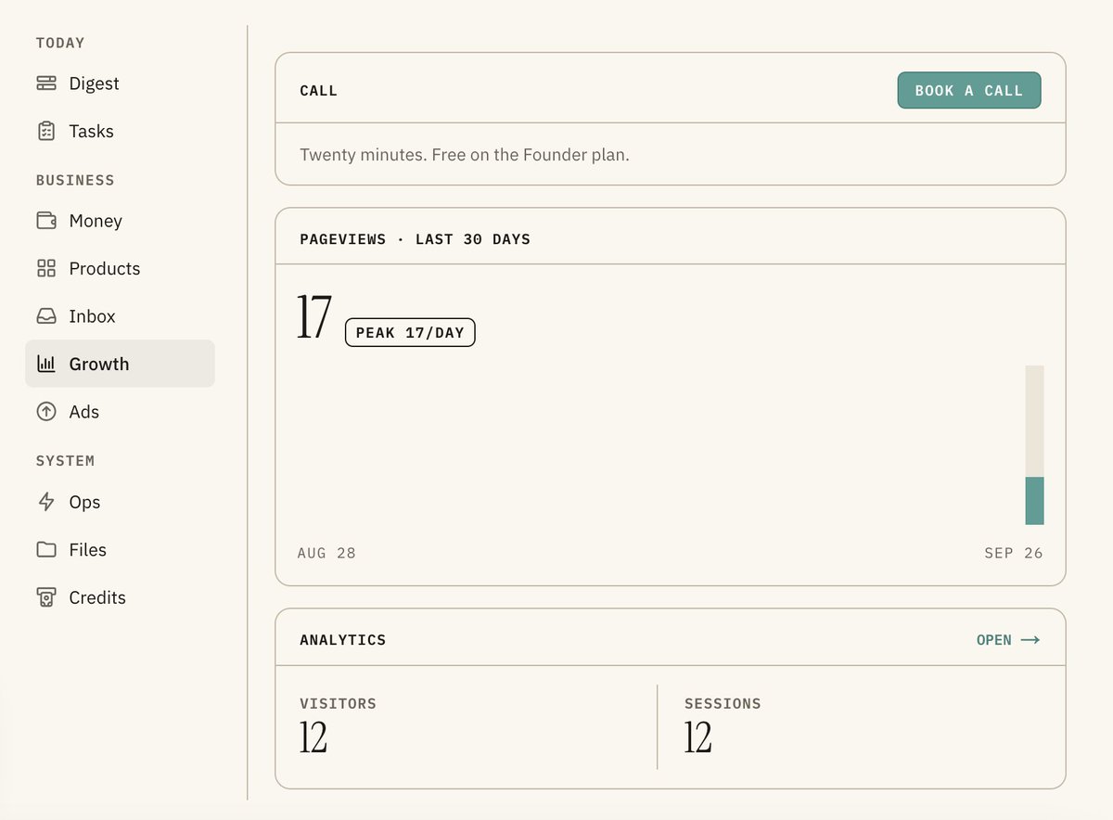Go to the Ops label
Screen dimensions: 1113x820
[84, 502]
